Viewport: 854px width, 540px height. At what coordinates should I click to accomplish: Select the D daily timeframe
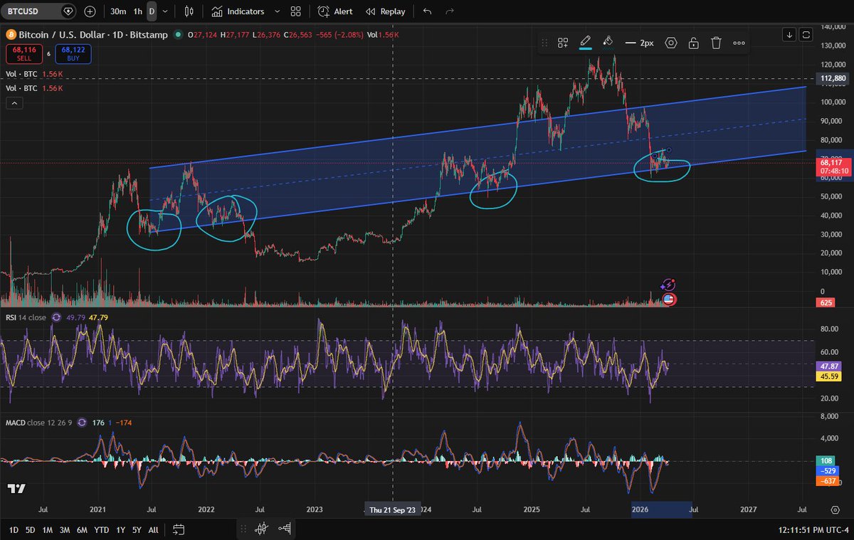point(152,11)
